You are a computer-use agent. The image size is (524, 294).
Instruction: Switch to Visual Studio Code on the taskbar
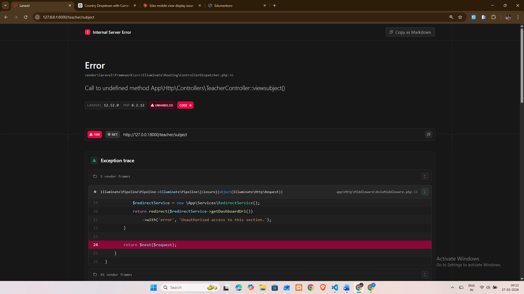pos(335,287)
